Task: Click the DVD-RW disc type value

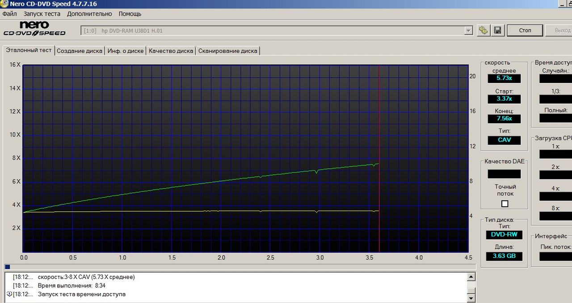Action: click(x=504, y=235)
